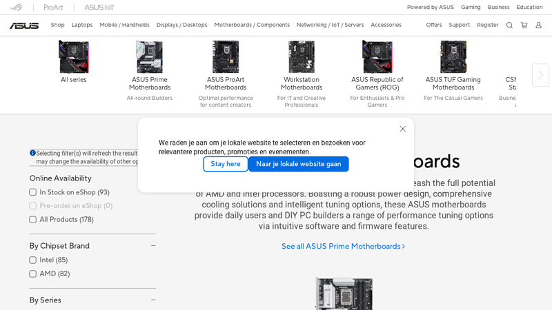Select Workstation Motherboards thumbnail
The height and width of the screenshot is (310, 552).
click(x=302, y=57)
